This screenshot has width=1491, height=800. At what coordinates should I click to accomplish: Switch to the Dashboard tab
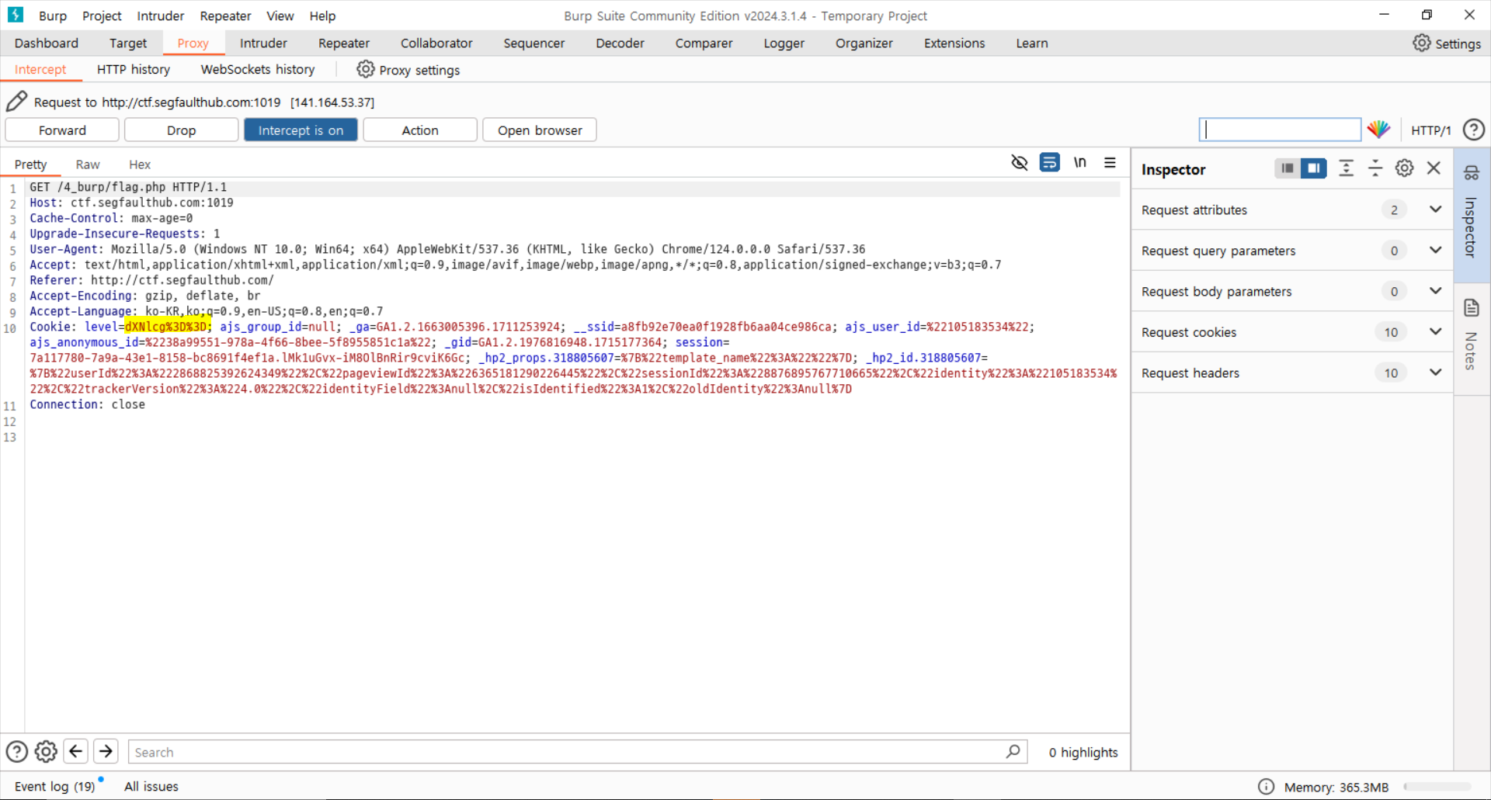coord(46,43)
